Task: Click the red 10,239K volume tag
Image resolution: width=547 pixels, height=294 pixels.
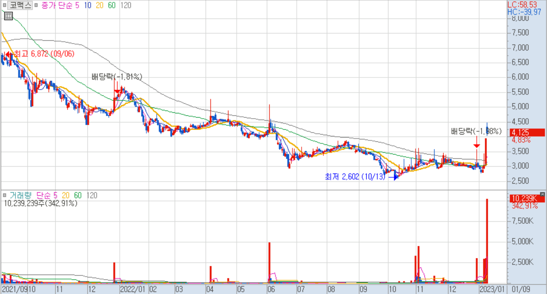Action: click(527, 199)
